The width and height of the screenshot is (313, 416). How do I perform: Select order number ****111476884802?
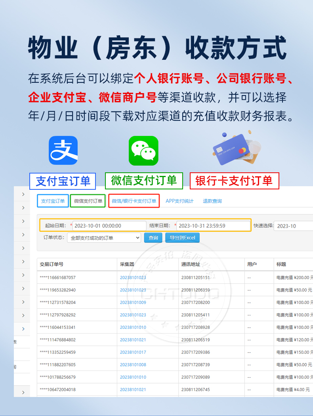point(57,340)
